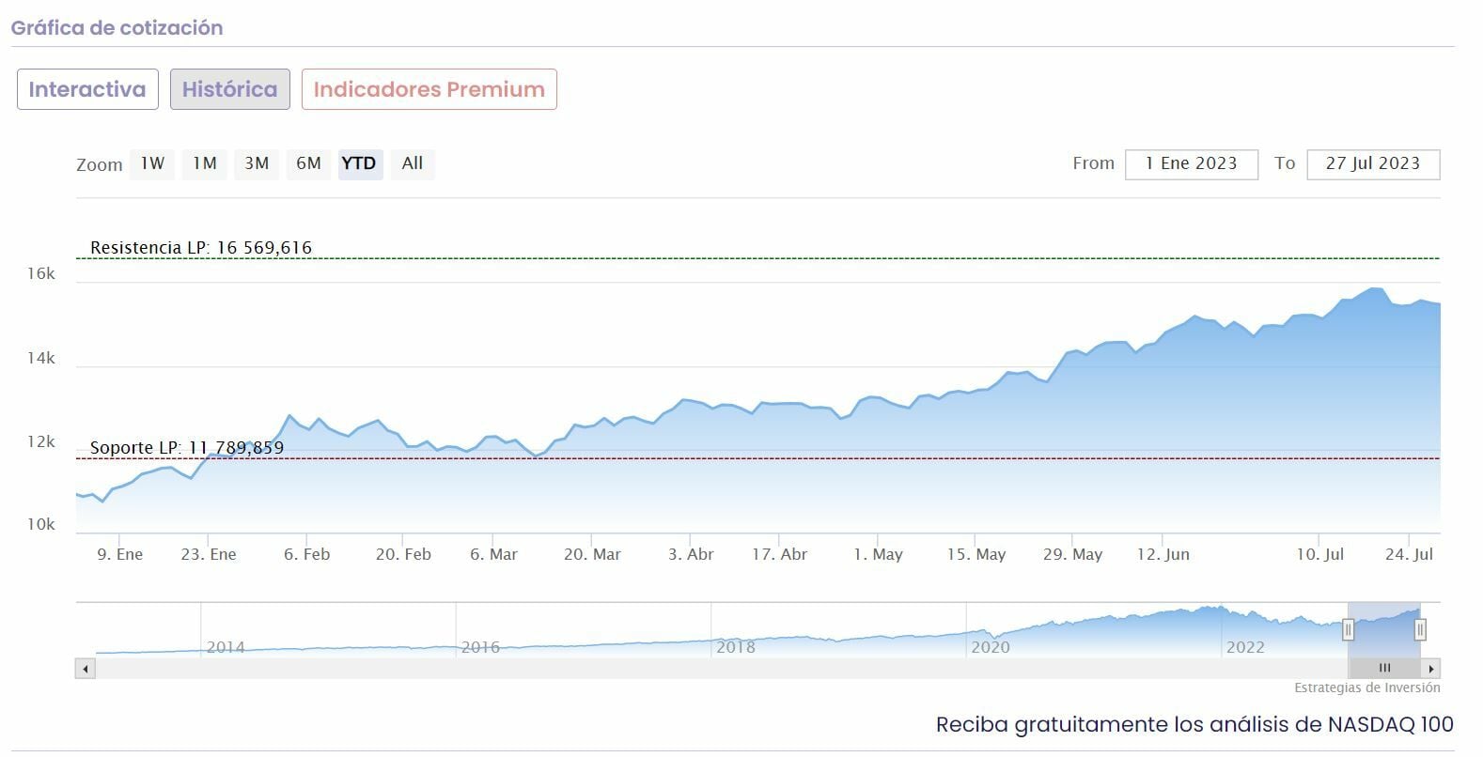This screenshot has width=1483, height=757.
Task: Click the scrollbar right arrow button
Action: [x=1431, y=669]
